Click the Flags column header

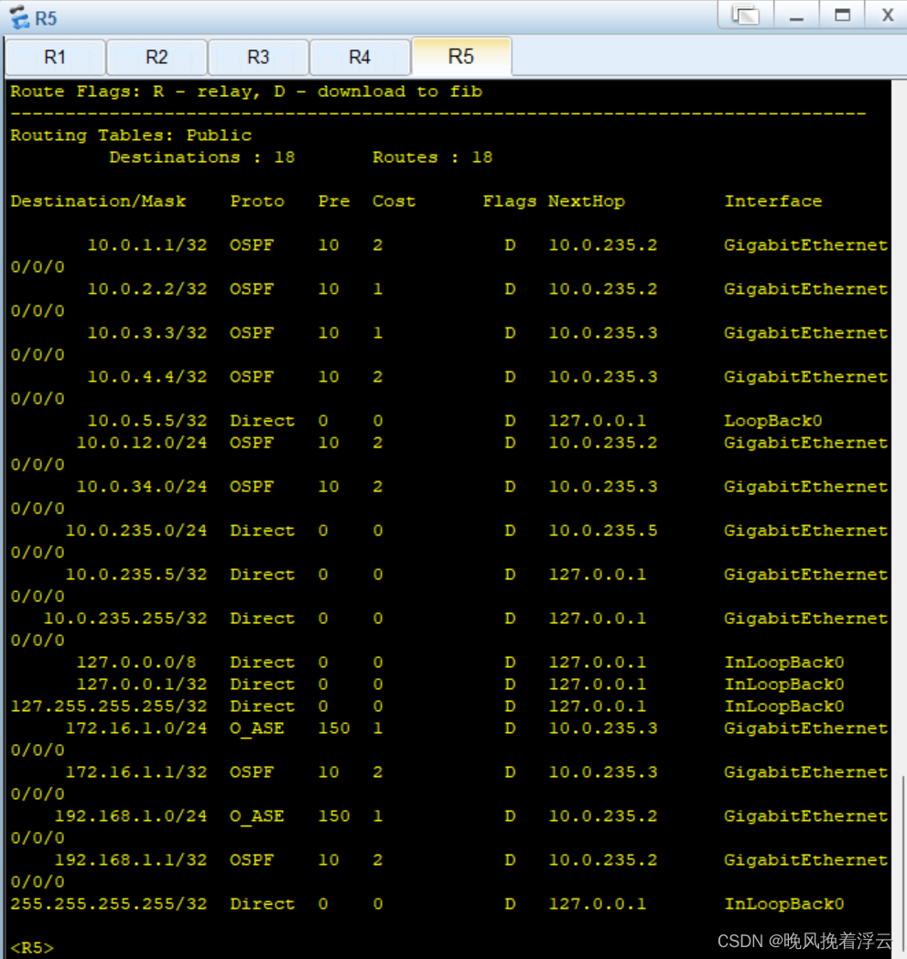[x=510, y=201]
